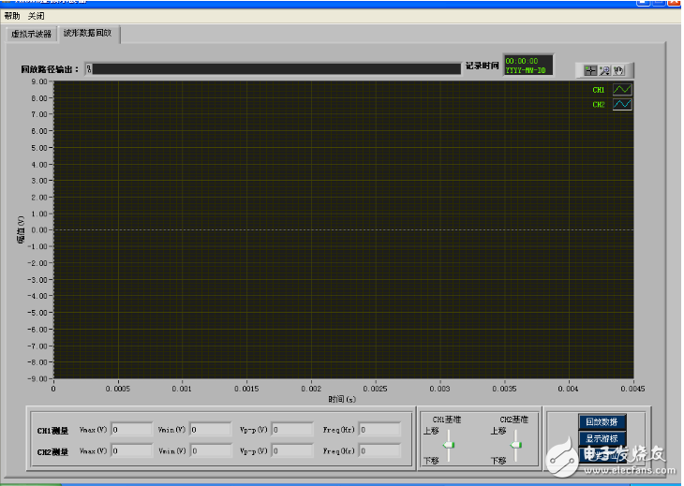Click the CH1 Vp-p value field
This screenshot has width=684, height=486.
[292, 430]
